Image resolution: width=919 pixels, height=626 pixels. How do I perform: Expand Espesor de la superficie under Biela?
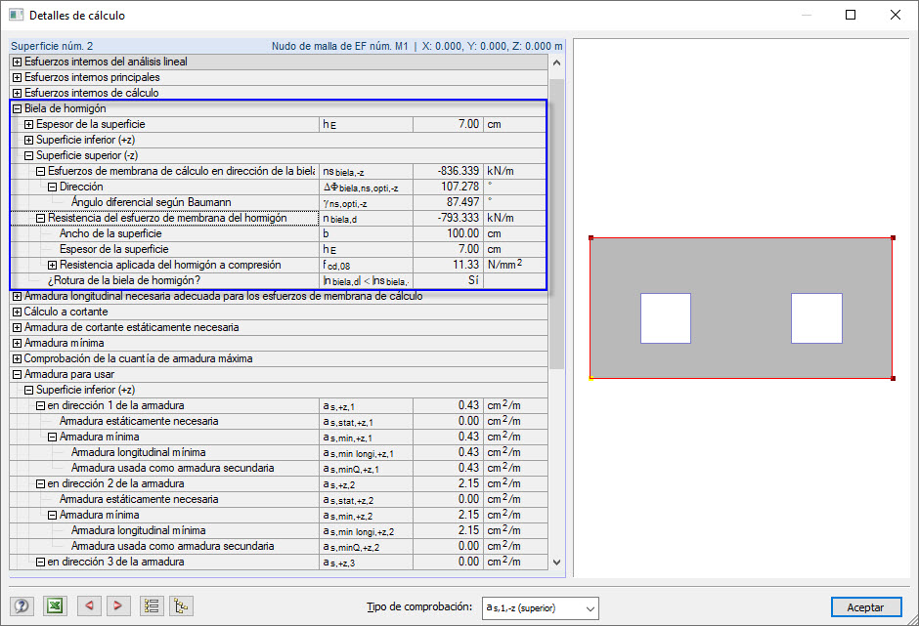(x=28, y=124)
